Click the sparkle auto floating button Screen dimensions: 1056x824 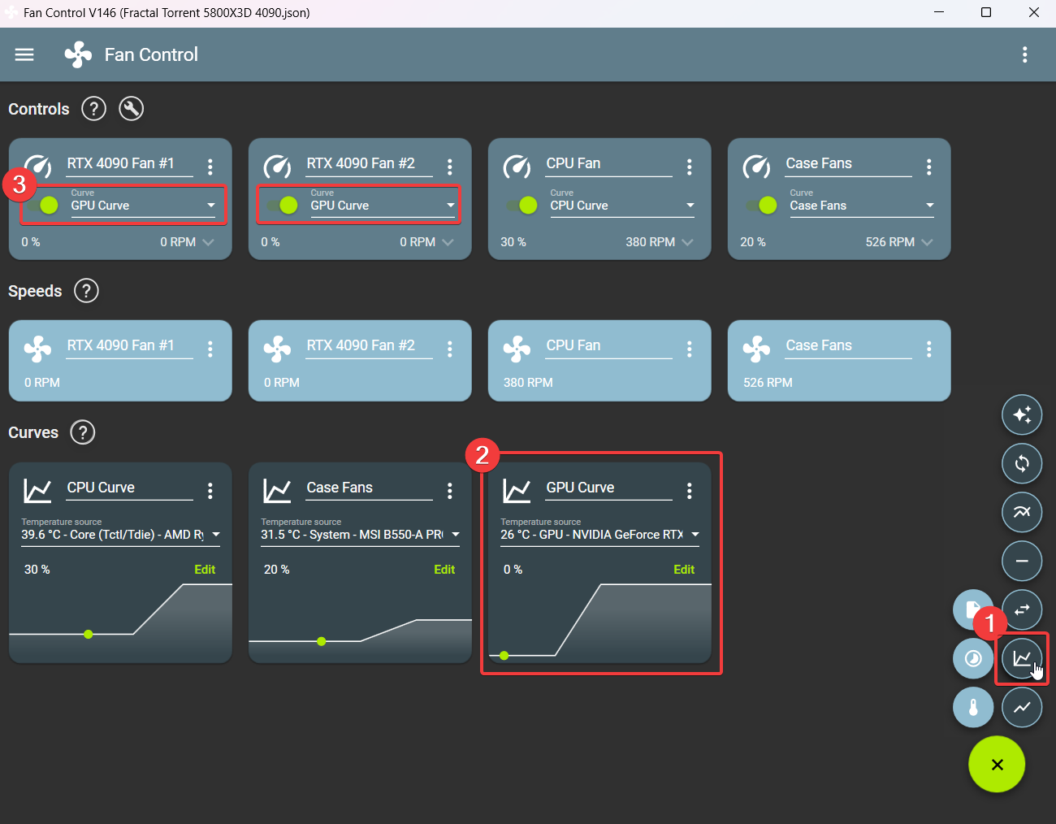tap(1021, 415)
